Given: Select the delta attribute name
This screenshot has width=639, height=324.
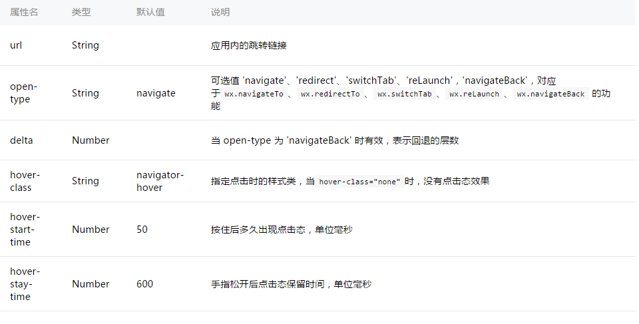Looking at the screenshot, I should point(21,140).
